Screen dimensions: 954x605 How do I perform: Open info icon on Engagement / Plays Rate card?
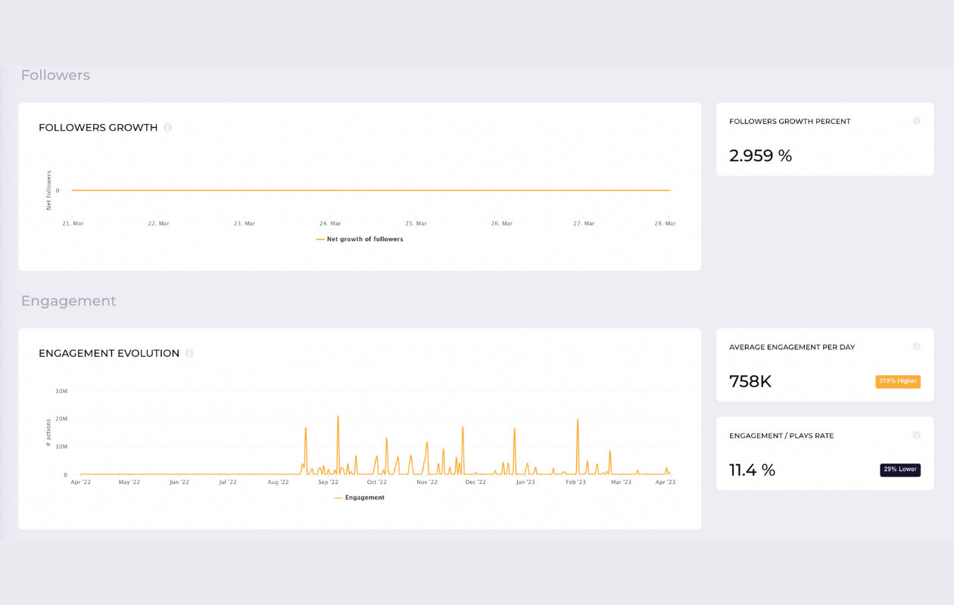(x=916, y=436)
